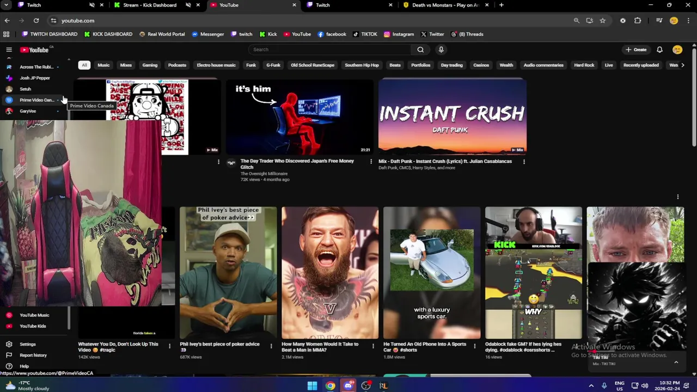The width and height of the screenshot is (697, 392).
Task: Open Real World Portal bookmark
Action: (x=162, y=34)
